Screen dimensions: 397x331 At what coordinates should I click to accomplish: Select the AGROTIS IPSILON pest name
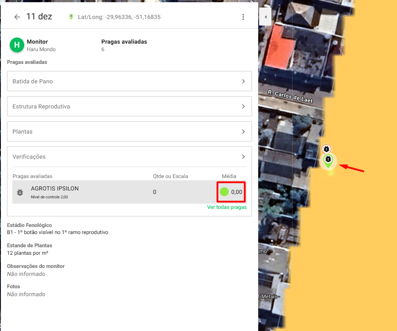click(55, 189)
